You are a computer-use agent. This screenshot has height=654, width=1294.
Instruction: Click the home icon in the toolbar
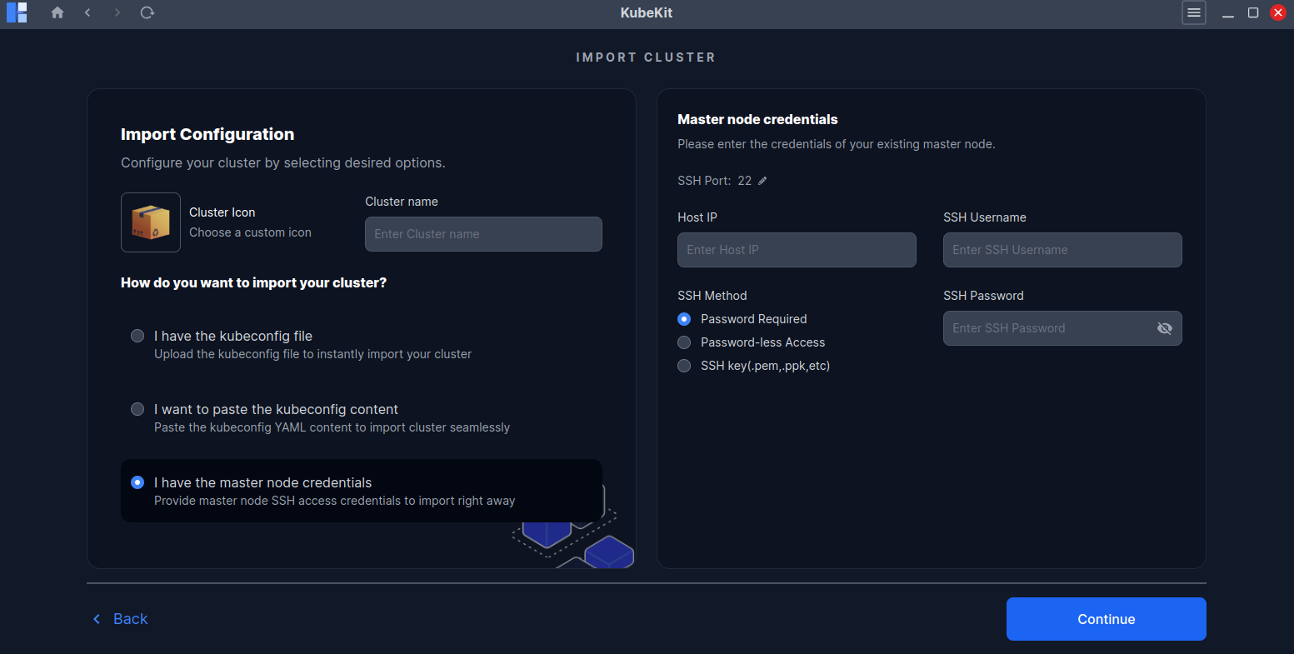coord(57,12)
